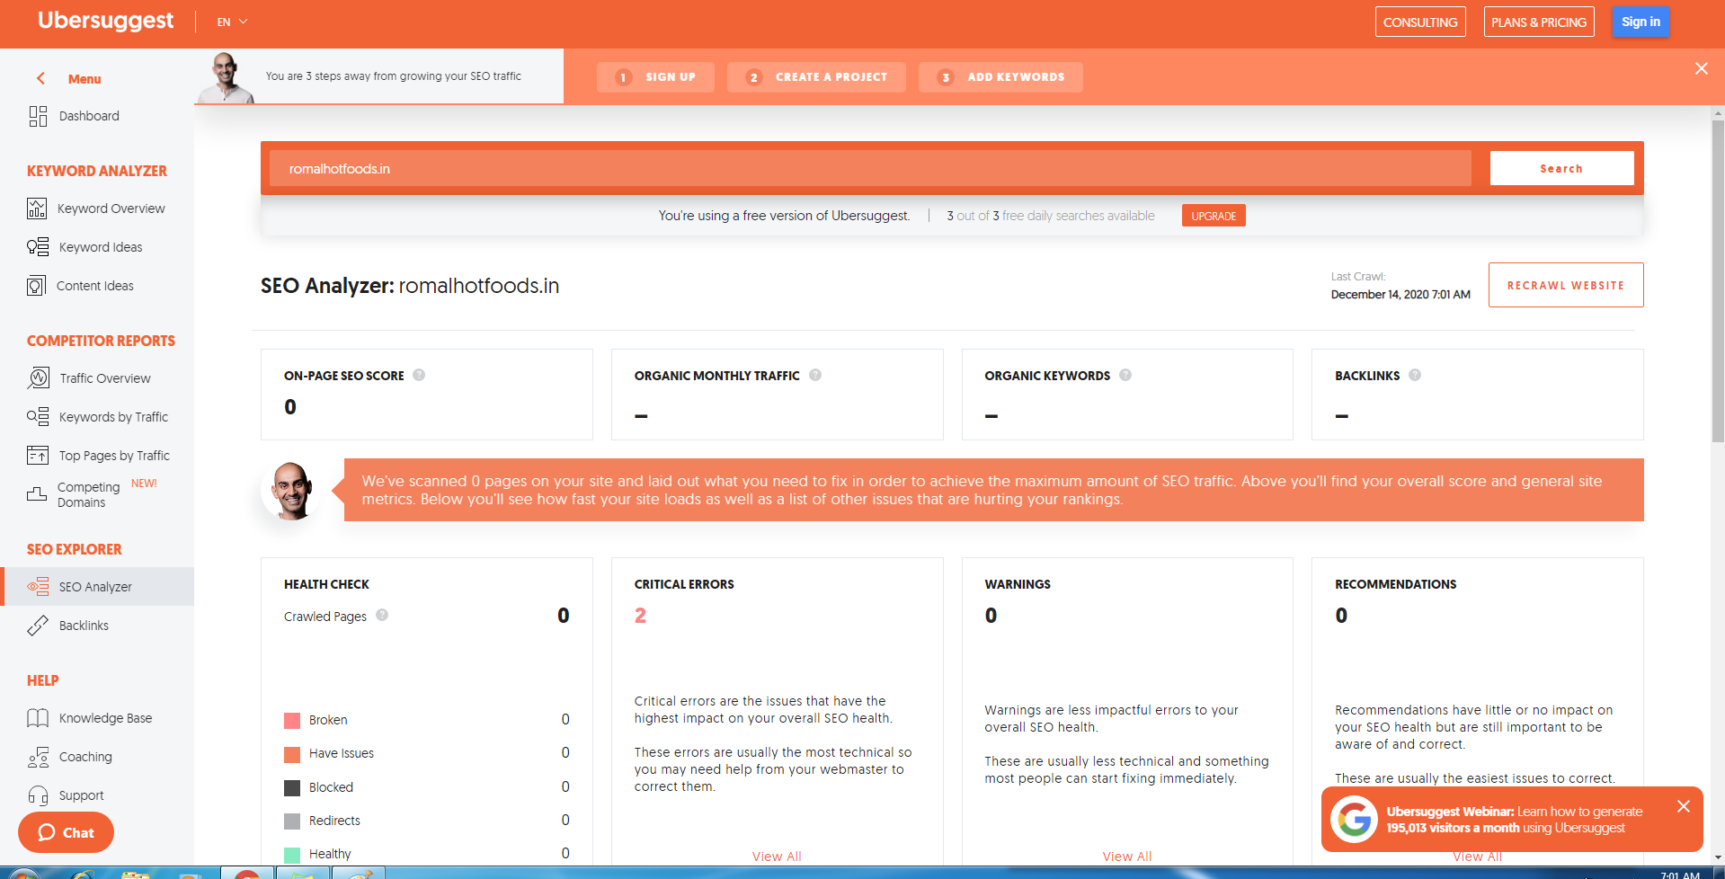Click the Healthy green swatch
The image size is (1725, 879).
(x=292, y=855)
